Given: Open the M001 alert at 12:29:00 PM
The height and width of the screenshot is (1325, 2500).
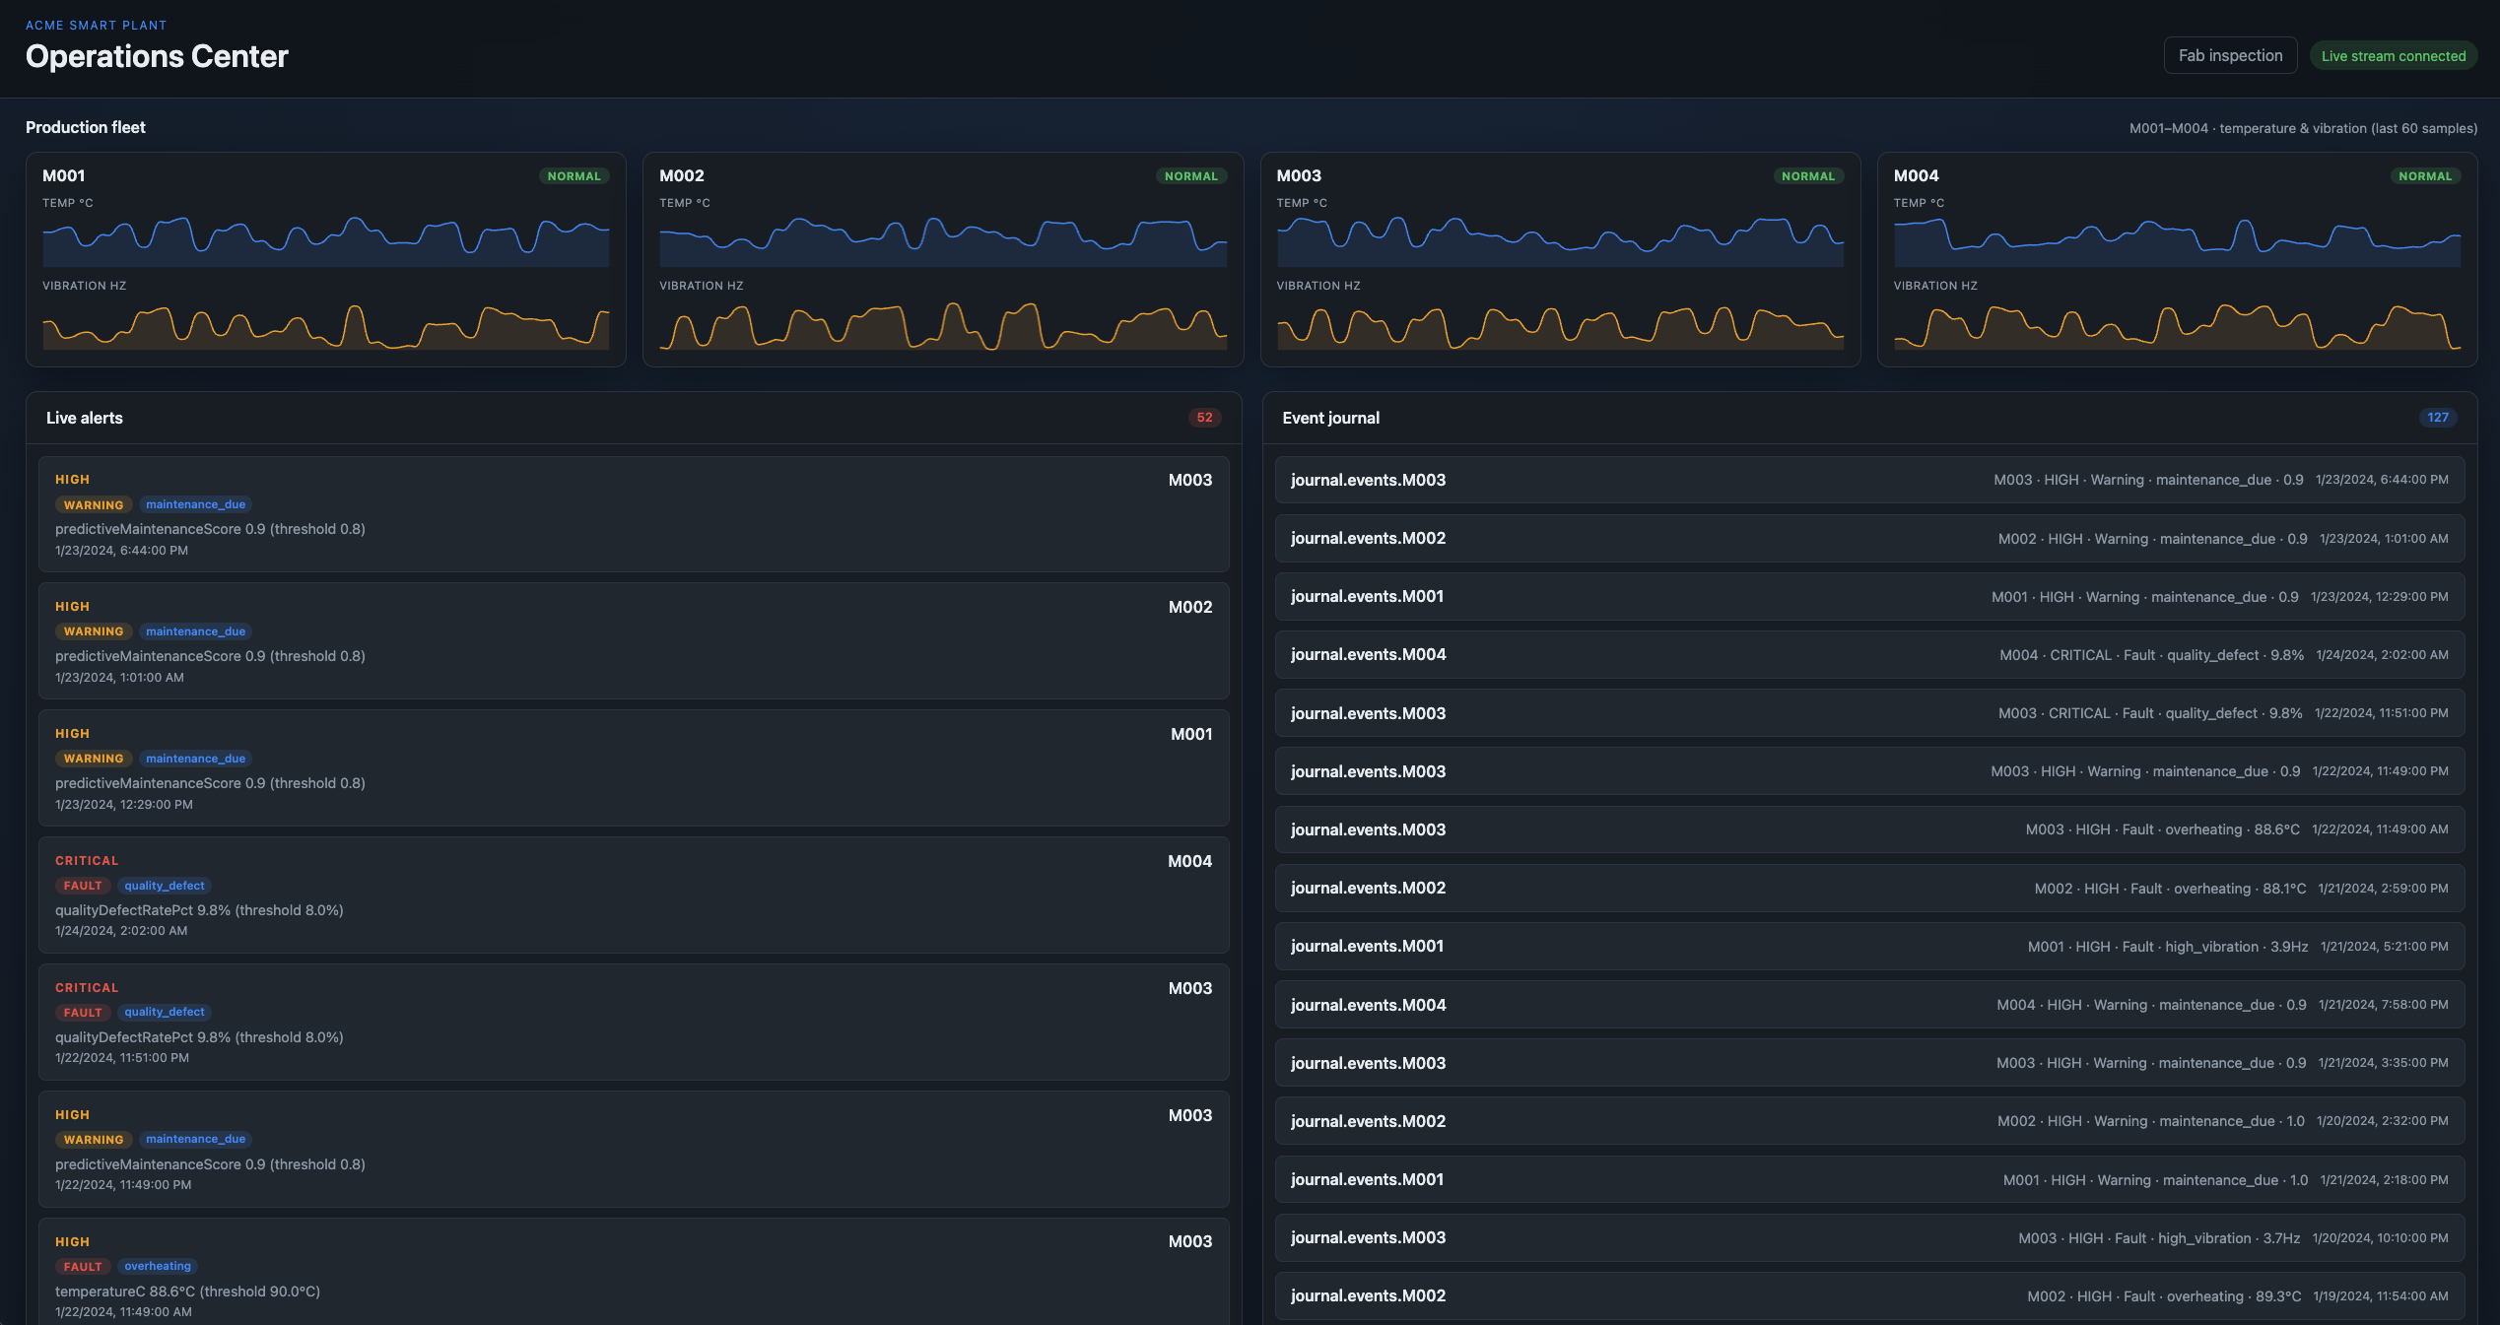Looking at the screenshot, I should [634, 768].
